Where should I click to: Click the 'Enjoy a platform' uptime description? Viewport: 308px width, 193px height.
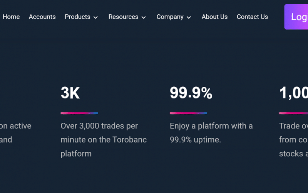pyautogui.click(x=211, y=132)
